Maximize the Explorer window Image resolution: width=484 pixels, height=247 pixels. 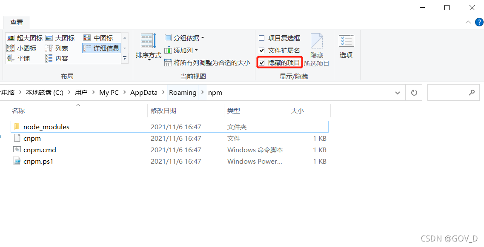tap(447, 8)
